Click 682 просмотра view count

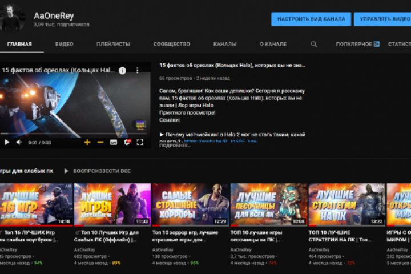pyautogui.click(x=90, y=256)
